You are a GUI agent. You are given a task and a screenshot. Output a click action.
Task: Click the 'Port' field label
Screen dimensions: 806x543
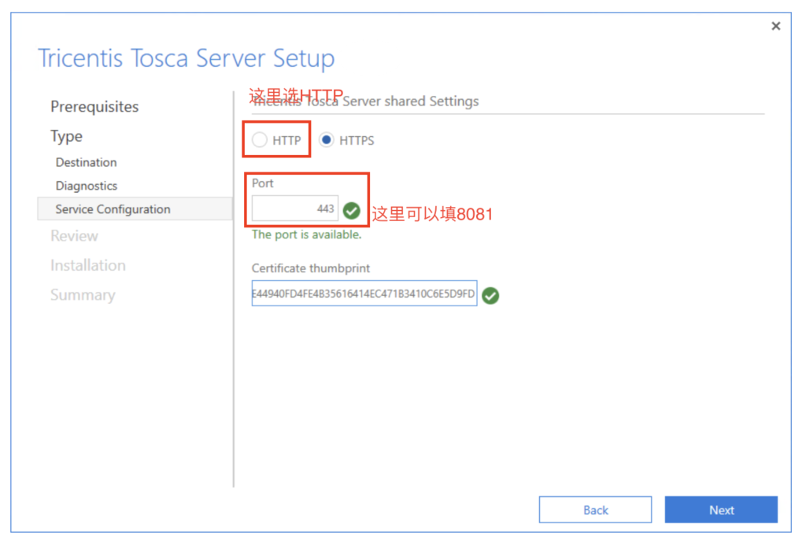point(262,183)
